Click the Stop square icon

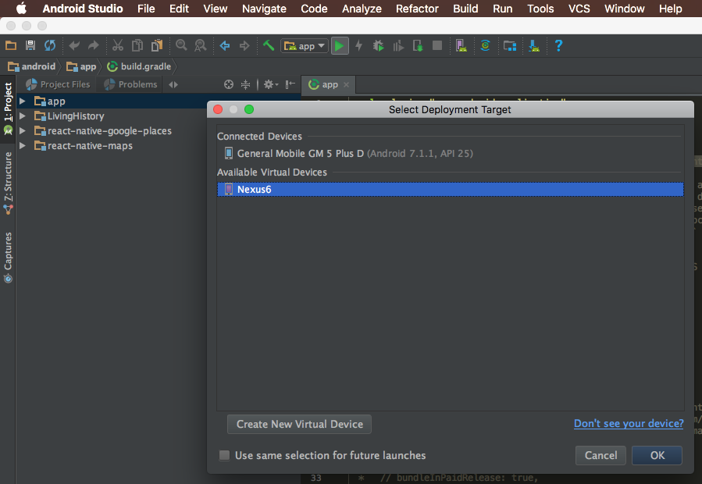tap(437, 46)
